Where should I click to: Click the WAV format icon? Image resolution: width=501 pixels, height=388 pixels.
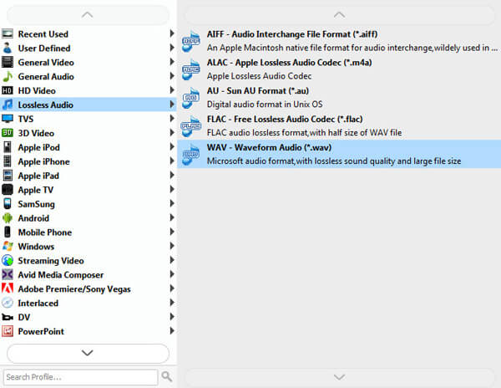pos(190,154)
